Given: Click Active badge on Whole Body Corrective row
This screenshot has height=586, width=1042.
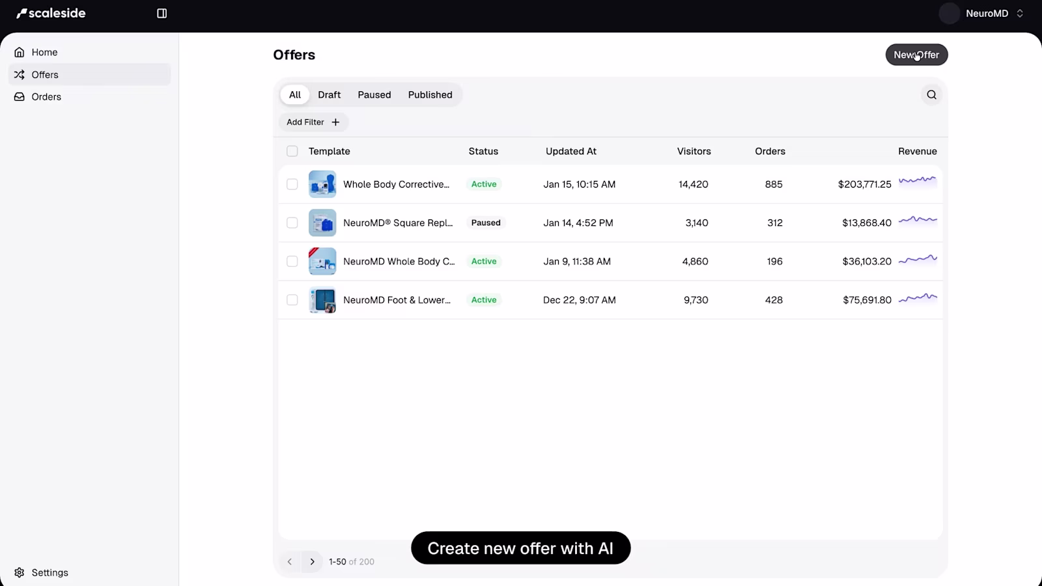Looking at the screenshot, I should click(484, 184).
